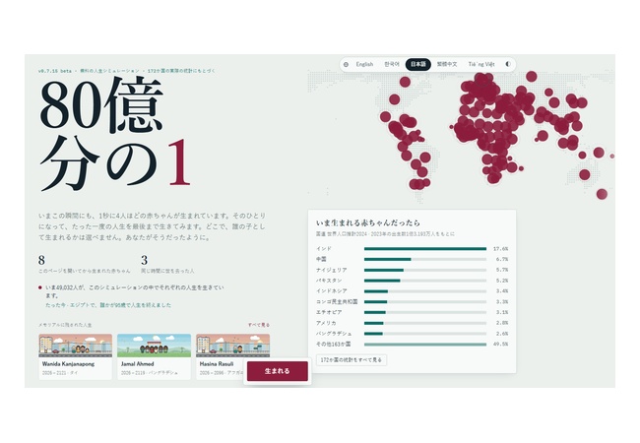Click the すべて見る link
The width and height of the screenshot is (640, 443).
(259, 325)
